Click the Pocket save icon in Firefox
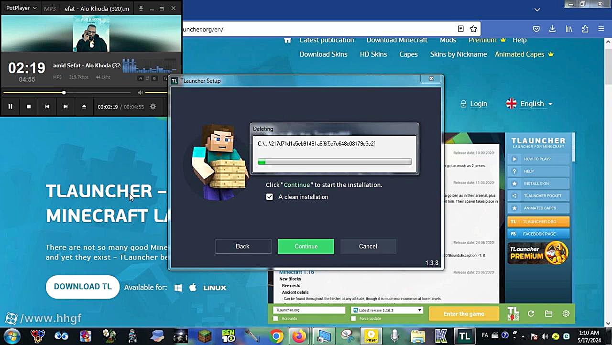This screenshot has height=345, width=612. click(x=536, y=29)
